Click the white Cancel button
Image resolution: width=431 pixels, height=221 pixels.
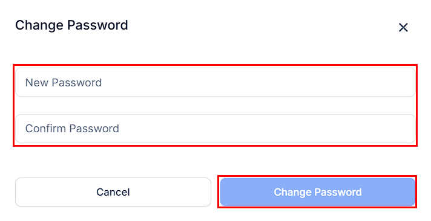click(x=113, y=192)
